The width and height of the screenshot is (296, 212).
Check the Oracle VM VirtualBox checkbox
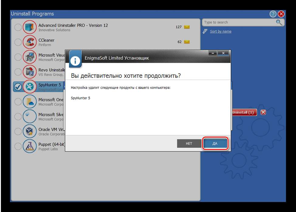point(18,131)
